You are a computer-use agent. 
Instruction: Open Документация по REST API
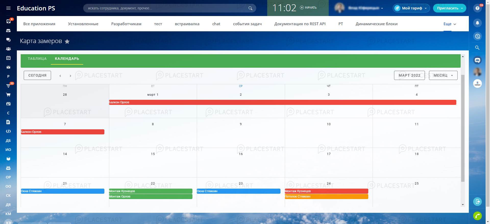click(300, 24)
